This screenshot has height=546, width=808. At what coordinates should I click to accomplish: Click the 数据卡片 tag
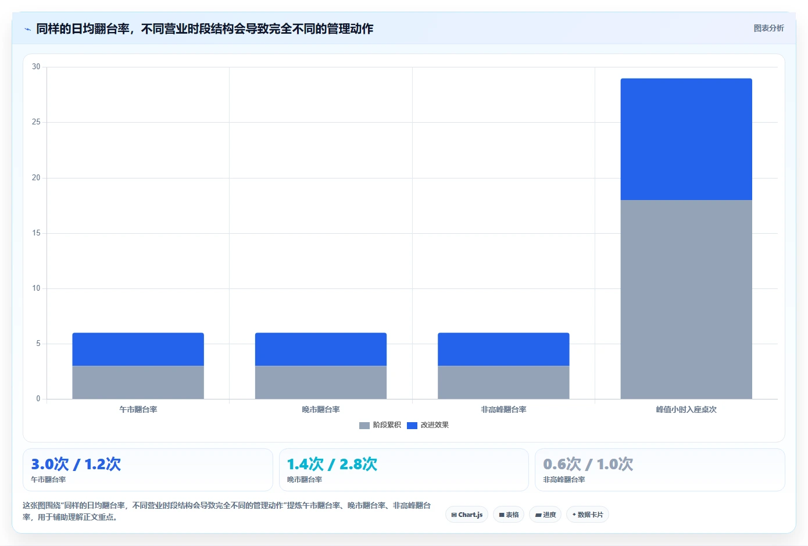click(588, 515)
